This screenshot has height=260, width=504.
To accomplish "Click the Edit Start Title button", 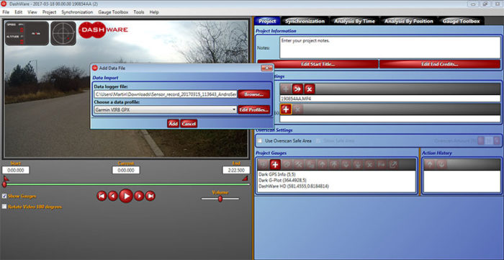I will point(318,64).
